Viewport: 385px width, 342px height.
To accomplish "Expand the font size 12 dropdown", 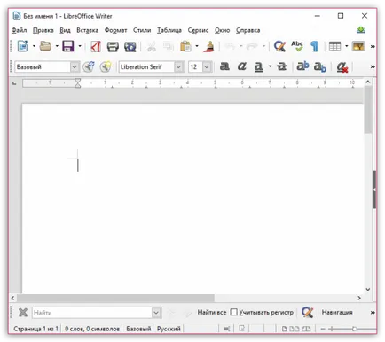I will click(207, 66).
